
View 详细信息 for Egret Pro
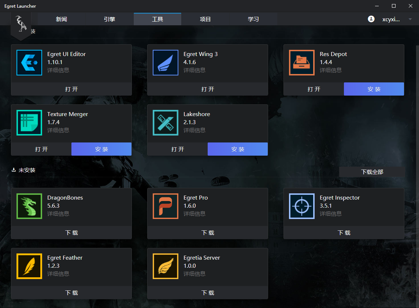pos(194,214)
